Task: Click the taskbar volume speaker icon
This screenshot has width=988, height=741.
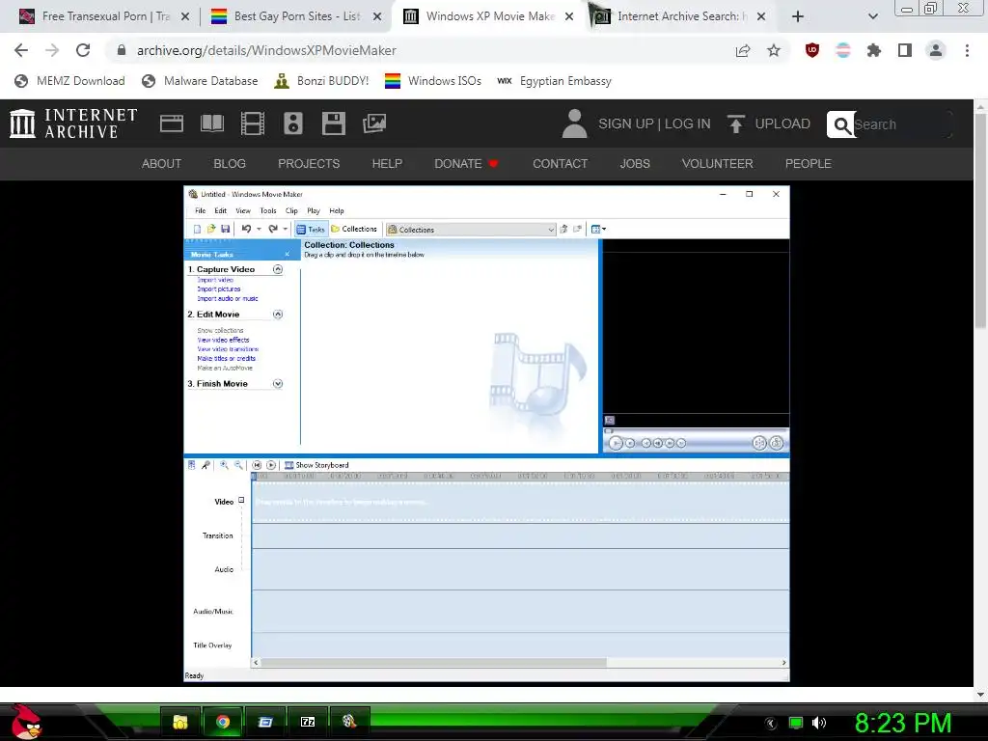Action: click(819, 723)
